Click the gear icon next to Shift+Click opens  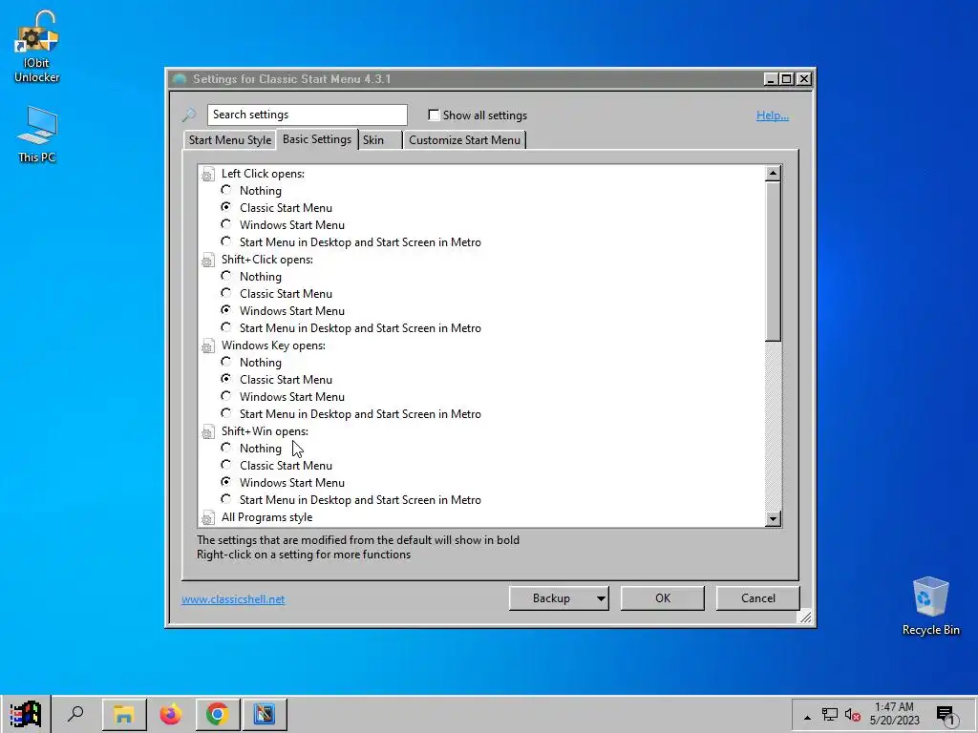[x=207, y=261]
